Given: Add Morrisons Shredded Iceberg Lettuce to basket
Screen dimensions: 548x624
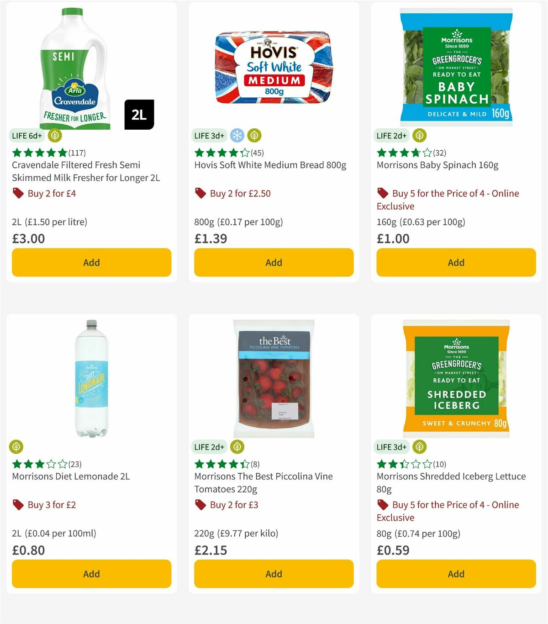Looking at the screenshot, I should pos(456,574).
